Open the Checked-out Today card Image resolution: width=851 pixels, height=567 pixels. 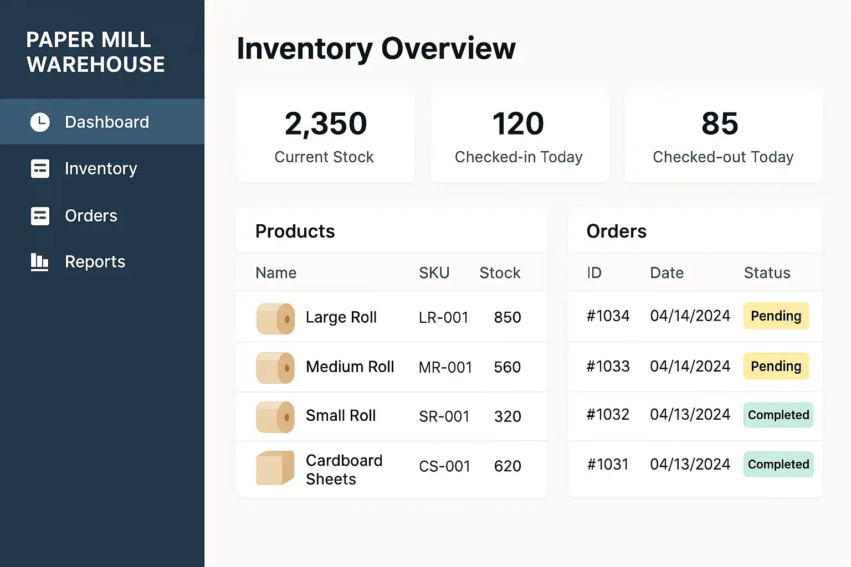coord(723,136)
